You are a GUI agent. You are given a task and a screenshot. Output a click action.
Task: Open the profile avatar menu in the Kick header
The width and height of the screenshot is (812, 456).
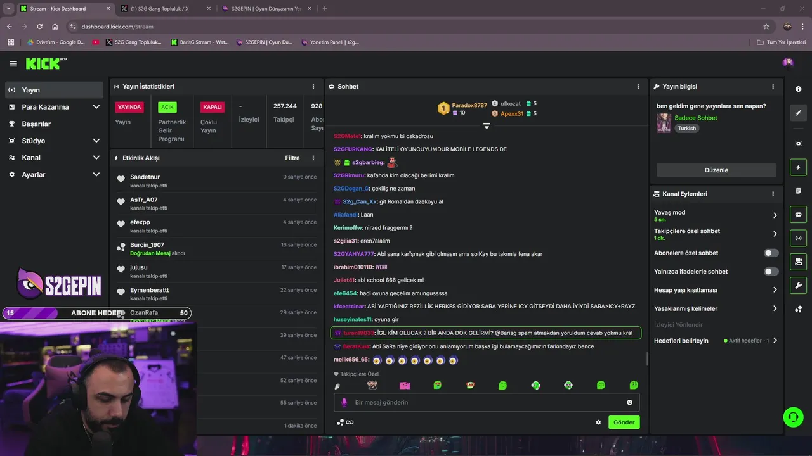pyautogui.click(x=788, y=62)
